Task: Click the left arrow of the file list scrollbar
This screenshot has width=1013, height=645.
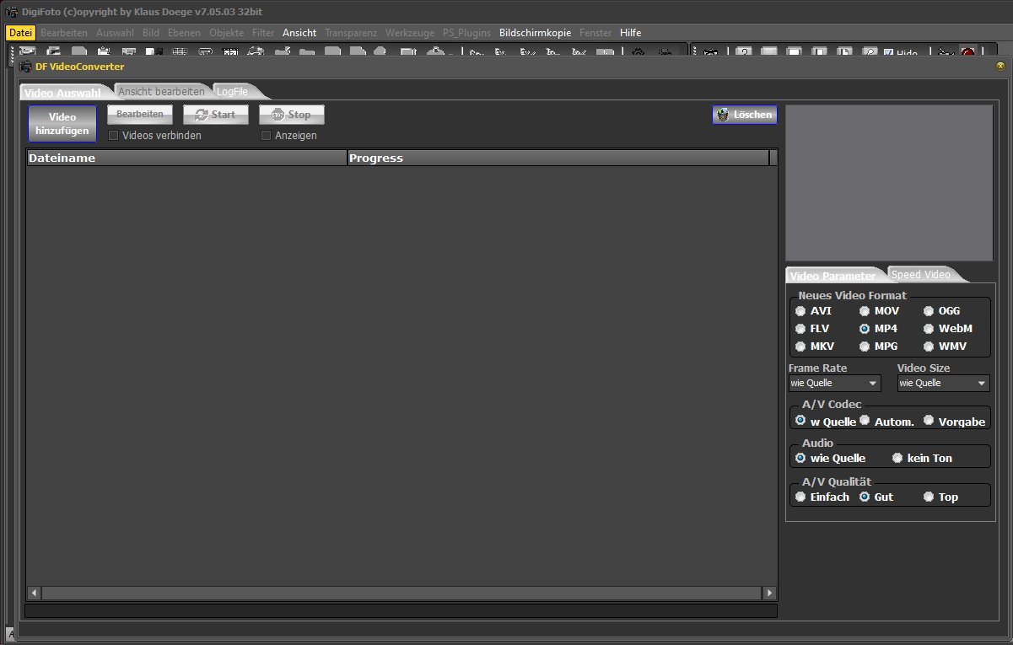Action: click(x=35, y=594)
